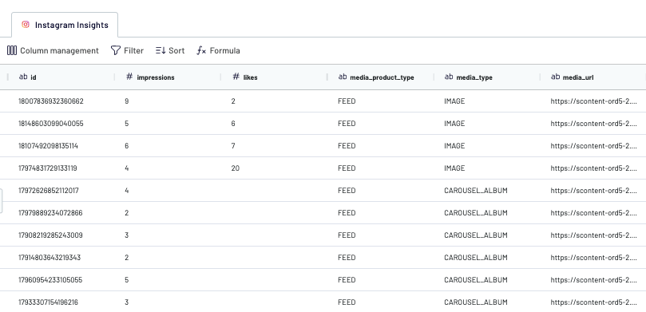Screen dimensions: 646x312
Task: Click the text type icon beside media_type
Action: click(x=449, y=77)
